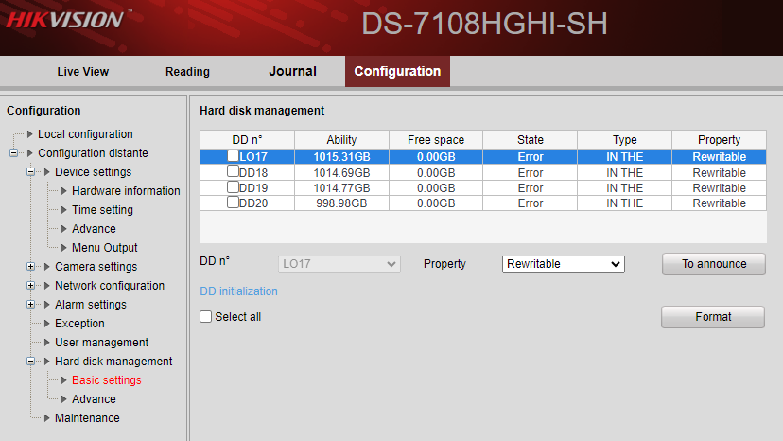Click the Hikvision logo
The width and height of the screenshot is (783, 441).
[x=69, y=20]
